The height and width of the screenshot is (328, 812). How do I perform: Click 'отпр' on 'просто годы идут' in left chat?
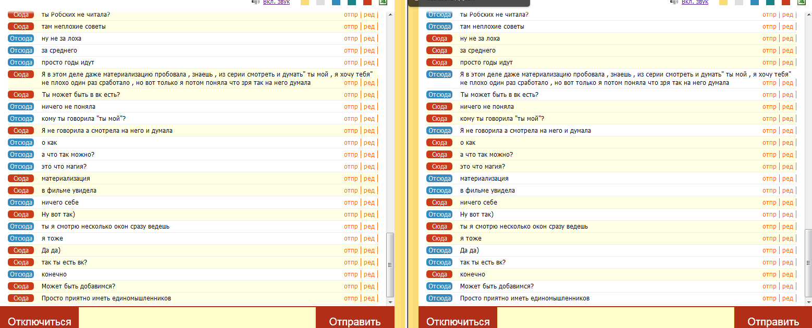pos(351,62)
